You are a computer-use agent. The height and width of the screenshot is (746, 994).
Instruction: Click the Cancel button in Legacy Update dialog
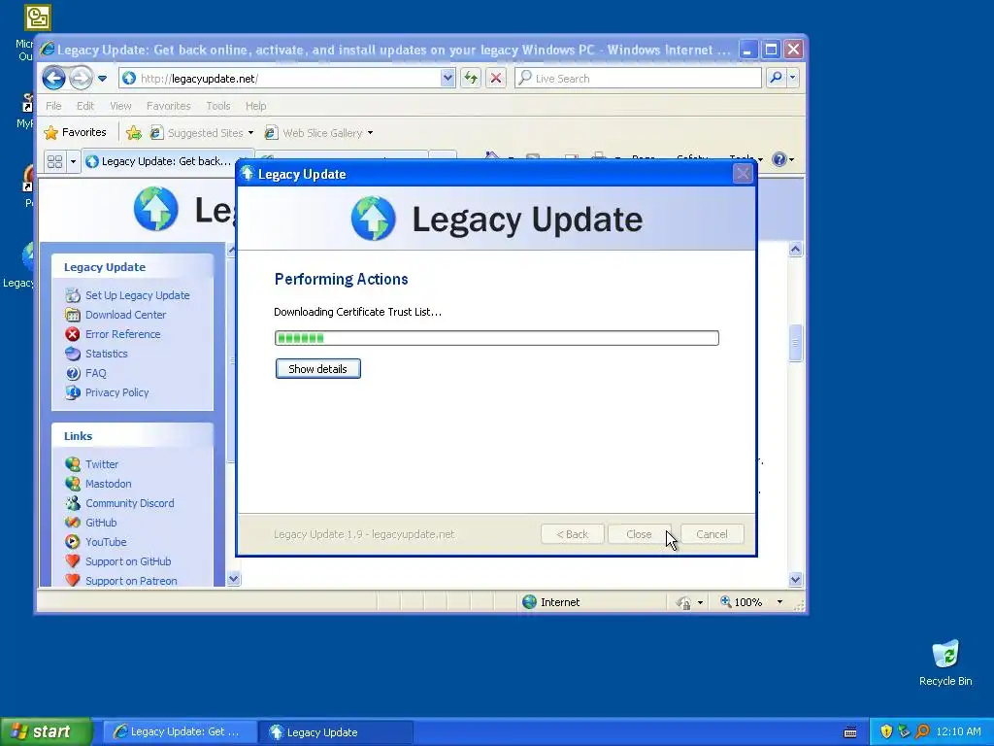click(x=712, y=534)
